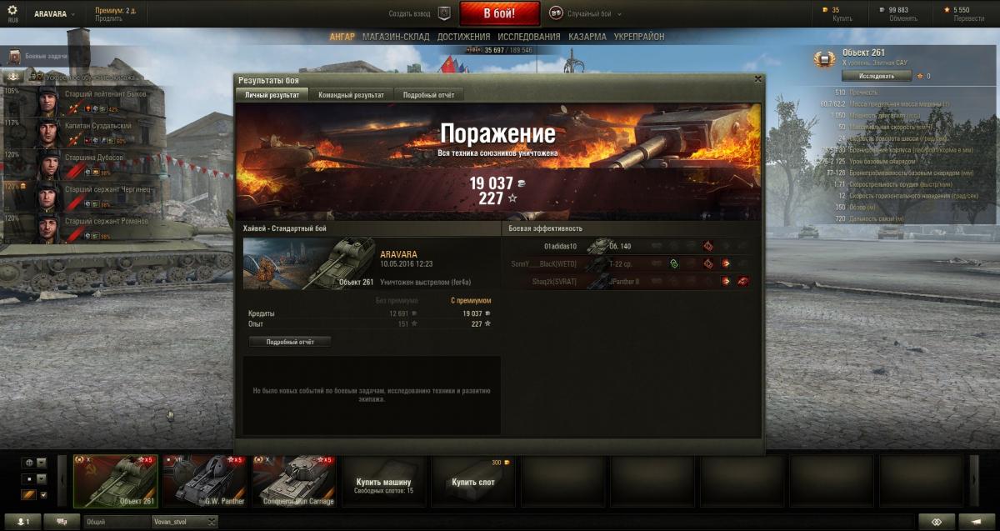Image resolution: width=1000 pixels, height=531 pixels.
Task: Click the Подробный отчёт button under credits
Action: click(x=290, y=342)
